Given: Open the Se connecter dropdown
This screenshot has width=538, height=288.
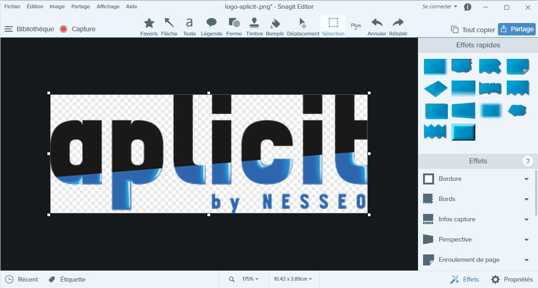Looking at the screenshot, I should (440, 6).
